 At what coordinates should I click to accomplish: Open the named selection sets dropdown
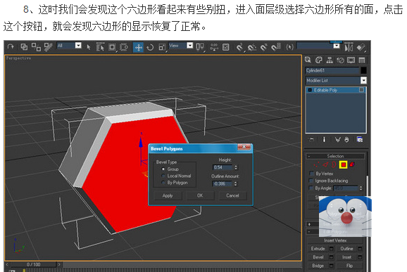(x=337, y=46)
